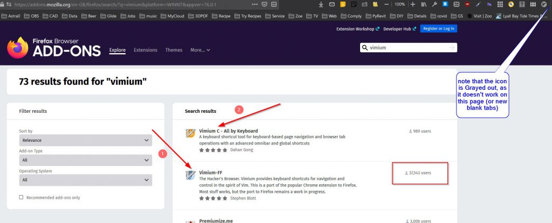Expand the Add-on Type dropdown
The width and height of the screenshot is (552, 223).
point(85,160)
